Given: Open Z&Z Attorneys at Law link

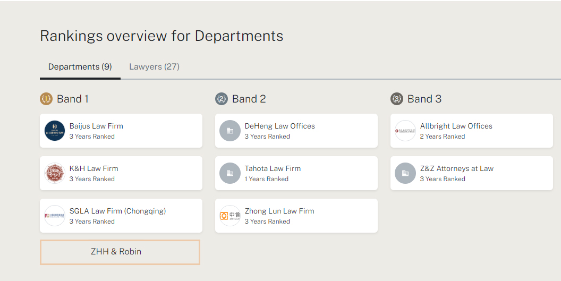Looking at the screenshot, I should coord(456,168).
